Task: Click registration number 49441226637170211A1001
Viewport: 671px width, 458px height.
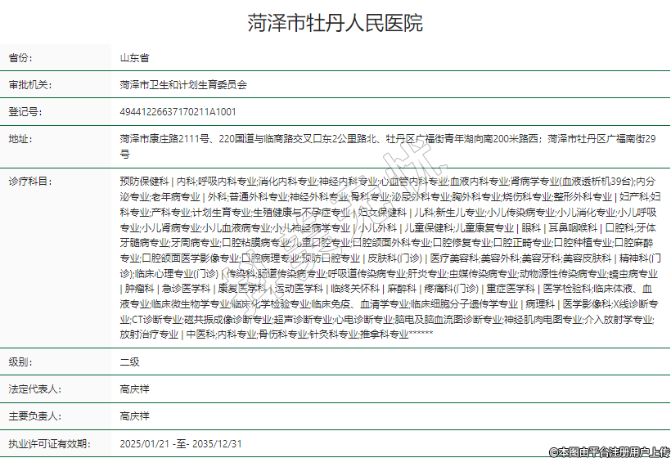Action: click(178, 111)
